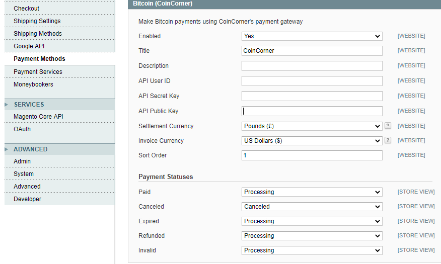Image resolution: width=441 pixels, height=264 pixels.
Task: Open the Invoice Currency dropdown
Action: point(312,141)
